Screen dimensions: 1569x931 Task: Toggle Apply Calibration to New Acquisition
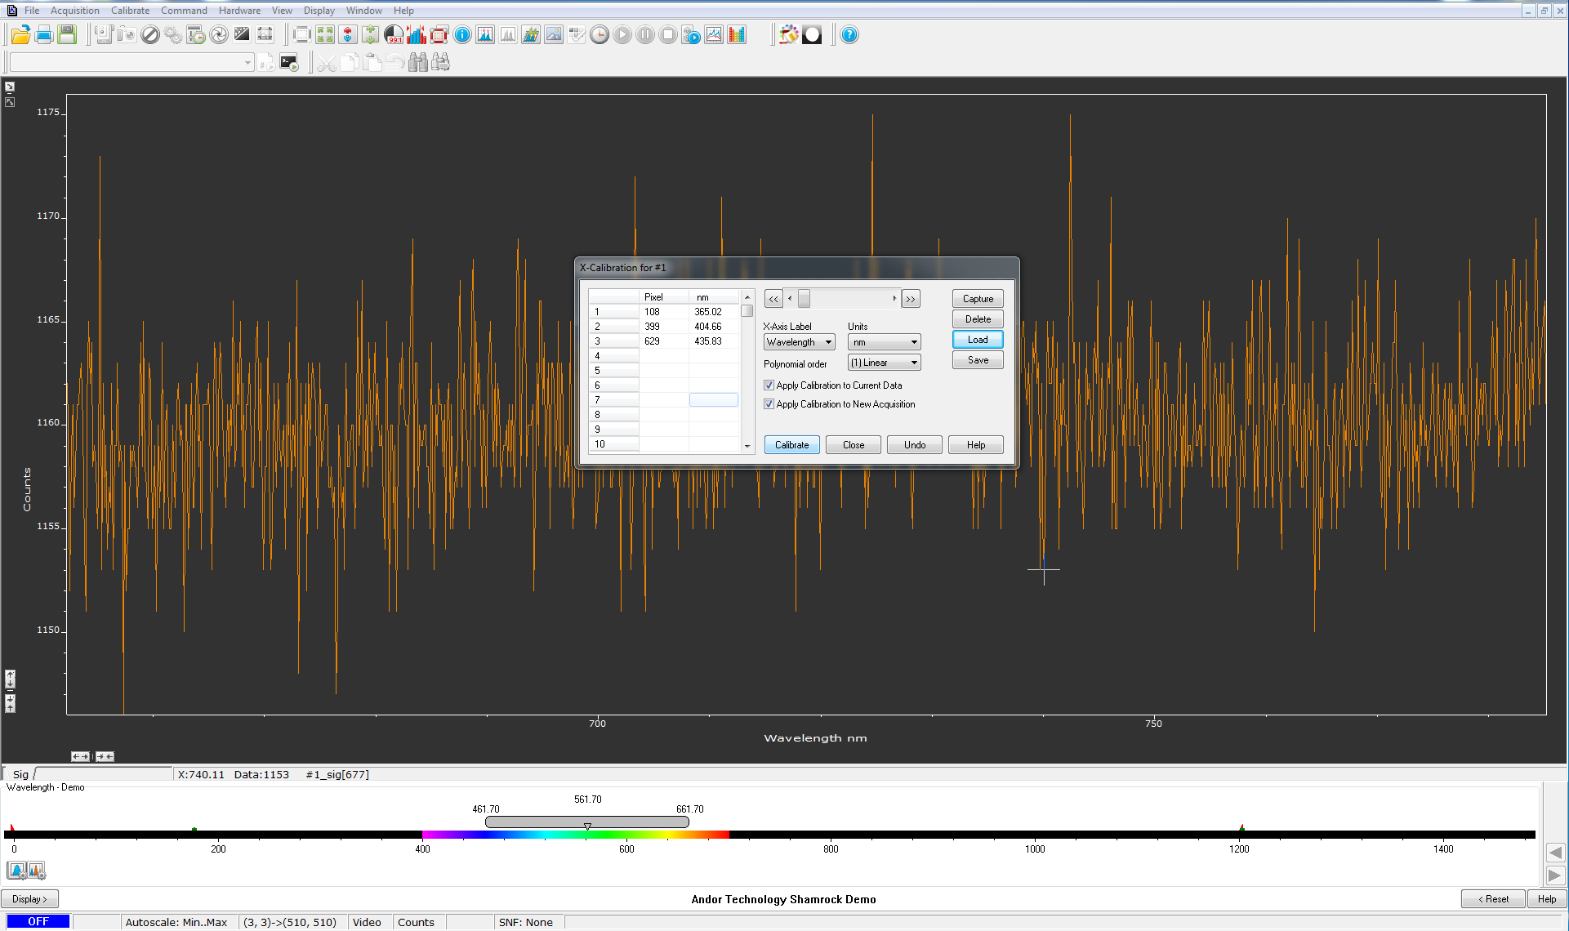[x=769, y=404]
